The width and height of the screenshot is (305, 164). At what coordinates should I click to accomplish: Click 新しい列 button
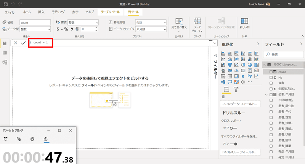click(244, 24)
